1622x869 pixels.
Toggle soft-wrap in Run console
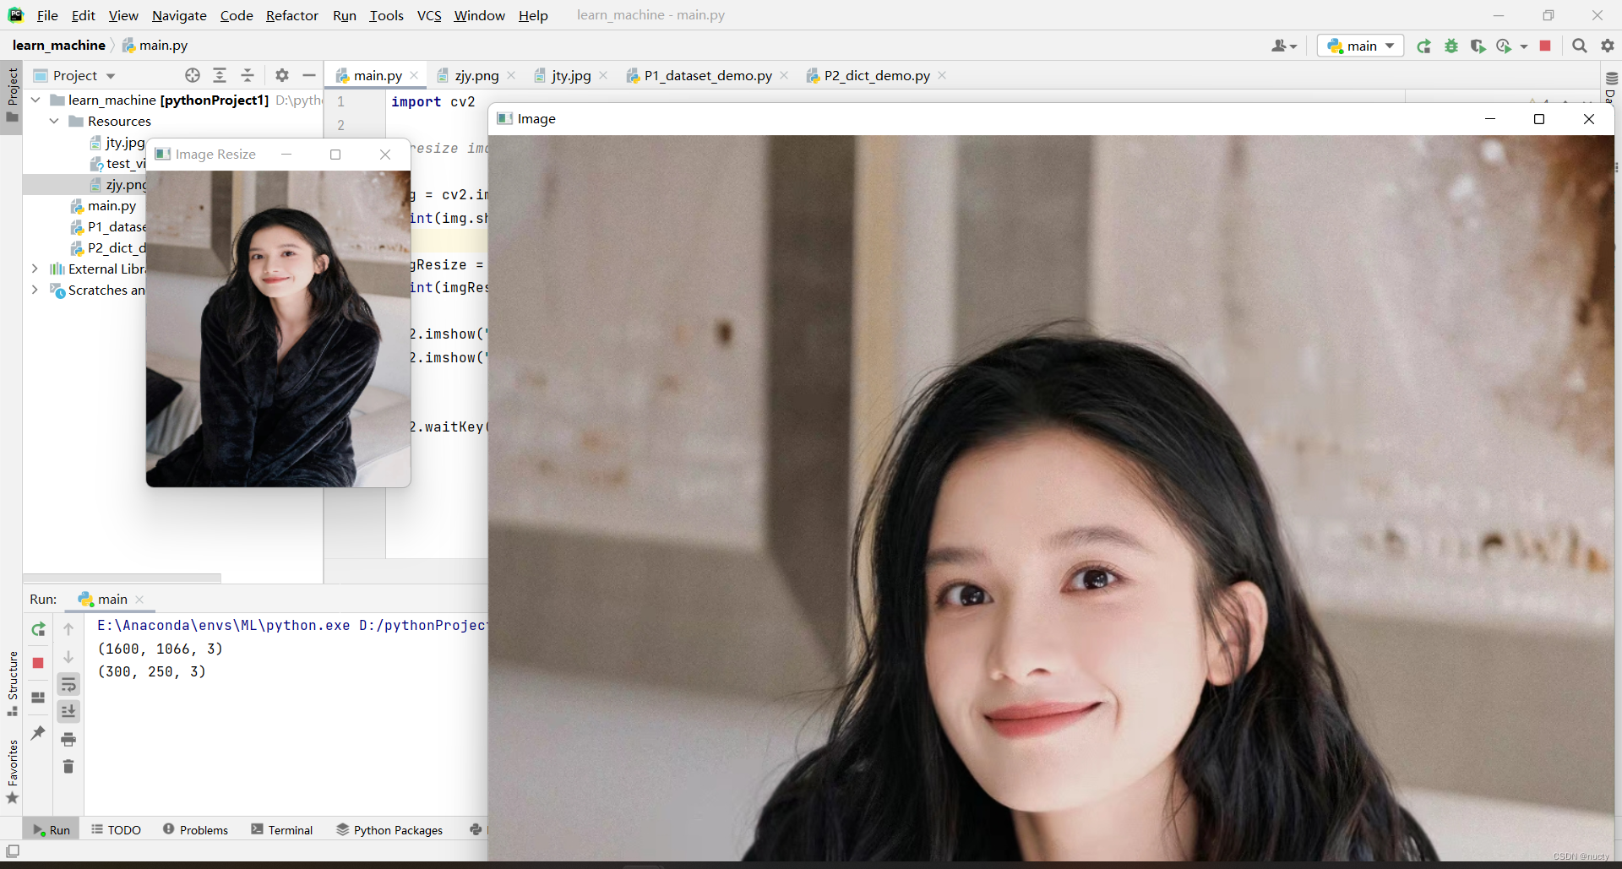click(x=68, y=684)
